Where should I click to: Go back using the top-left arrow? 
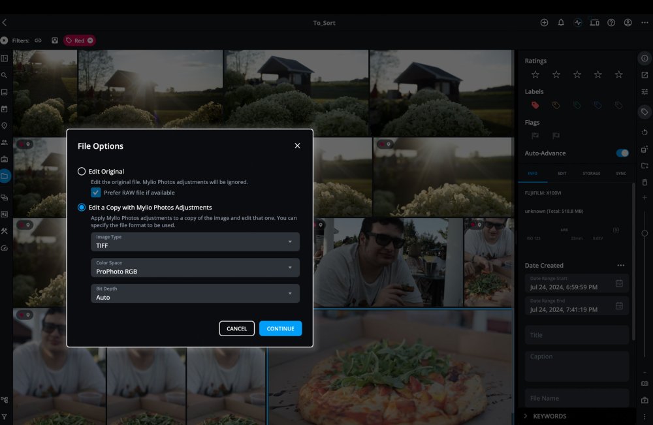tap(5, 22)
